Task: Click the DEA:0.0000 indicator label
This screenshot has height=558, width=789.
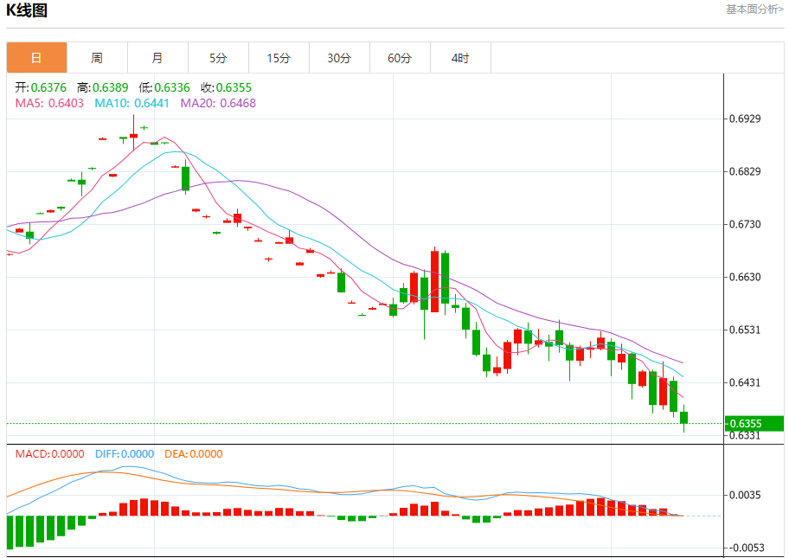Action: (x=193, y=454)
